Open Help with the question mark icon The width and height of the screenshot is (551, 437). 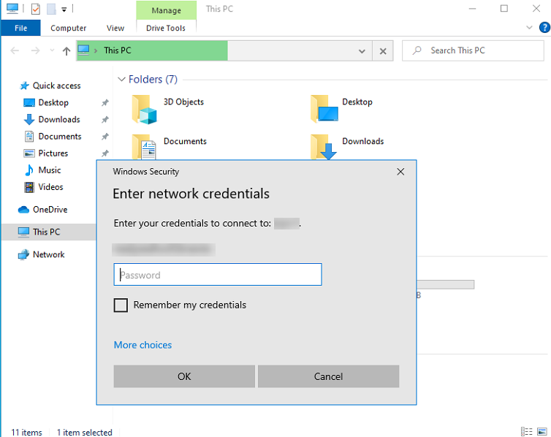point(544,27)
